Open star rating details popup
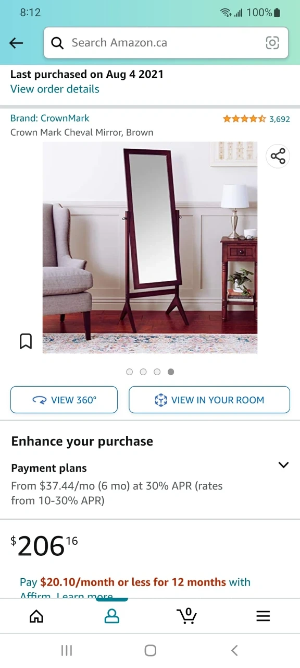 coord(244,118)
